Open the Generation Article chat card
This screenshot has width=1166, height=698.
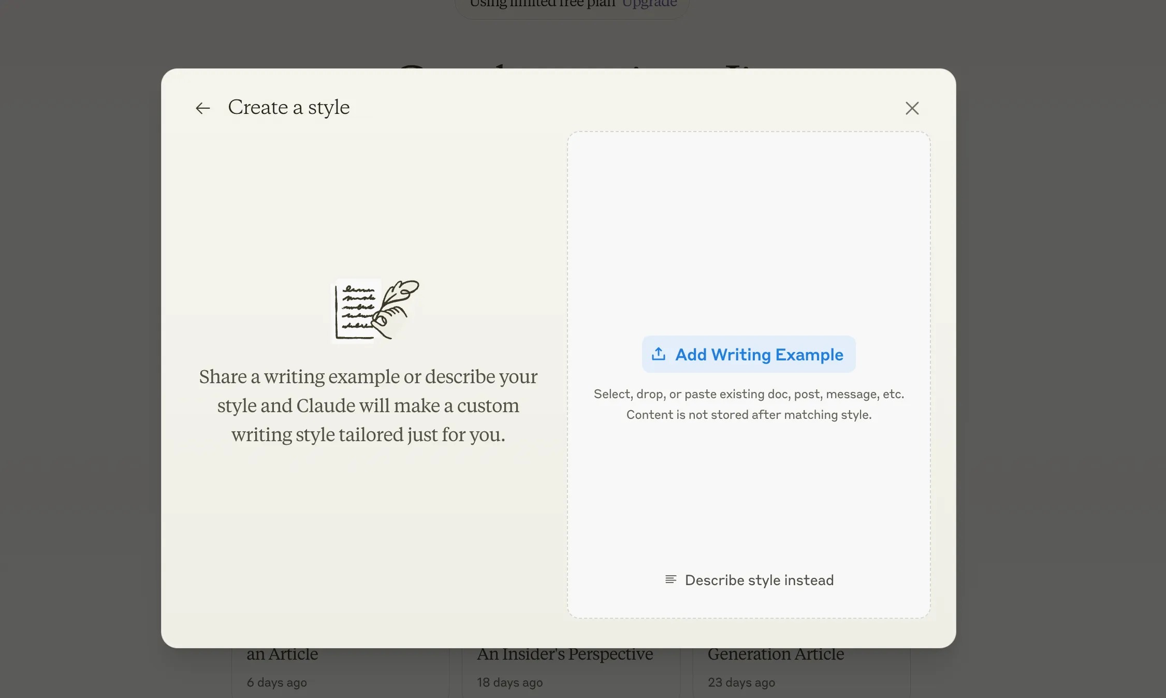tap(775, 655)
